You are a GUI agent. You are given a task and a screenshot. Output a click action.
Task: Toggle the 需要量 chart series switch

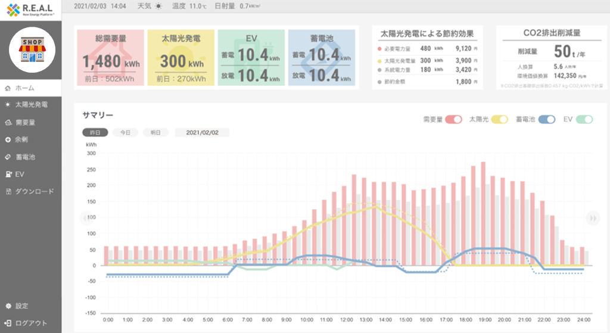(453, 120)
